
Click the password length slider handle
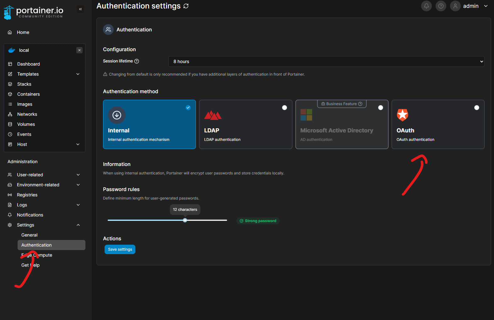point(185,220)
